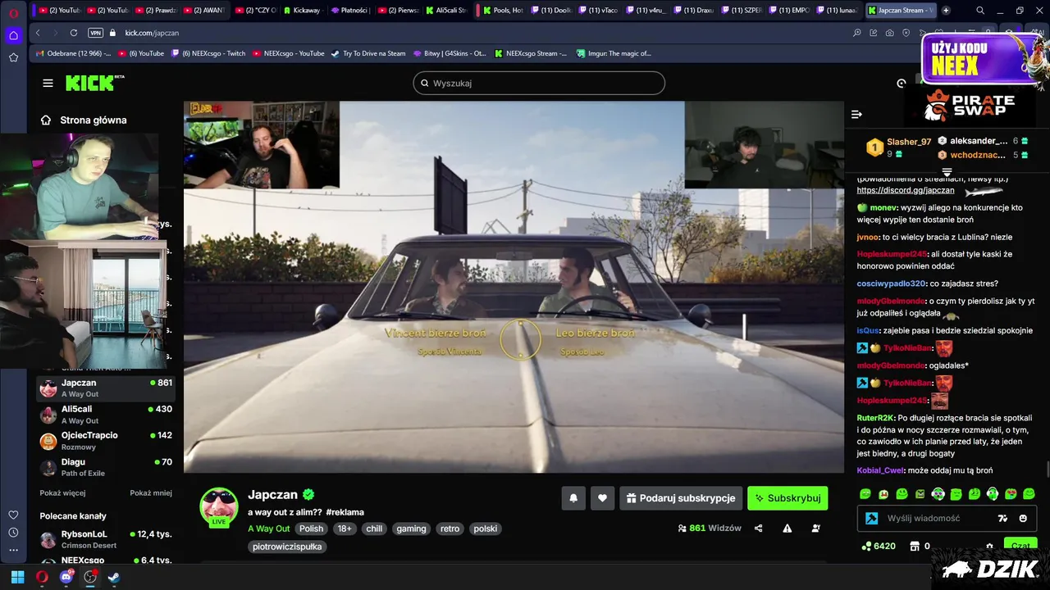Toggle channel notifications bell
Image resolution: width=1050 pixels, height=590 pixels.
(573, 498)
